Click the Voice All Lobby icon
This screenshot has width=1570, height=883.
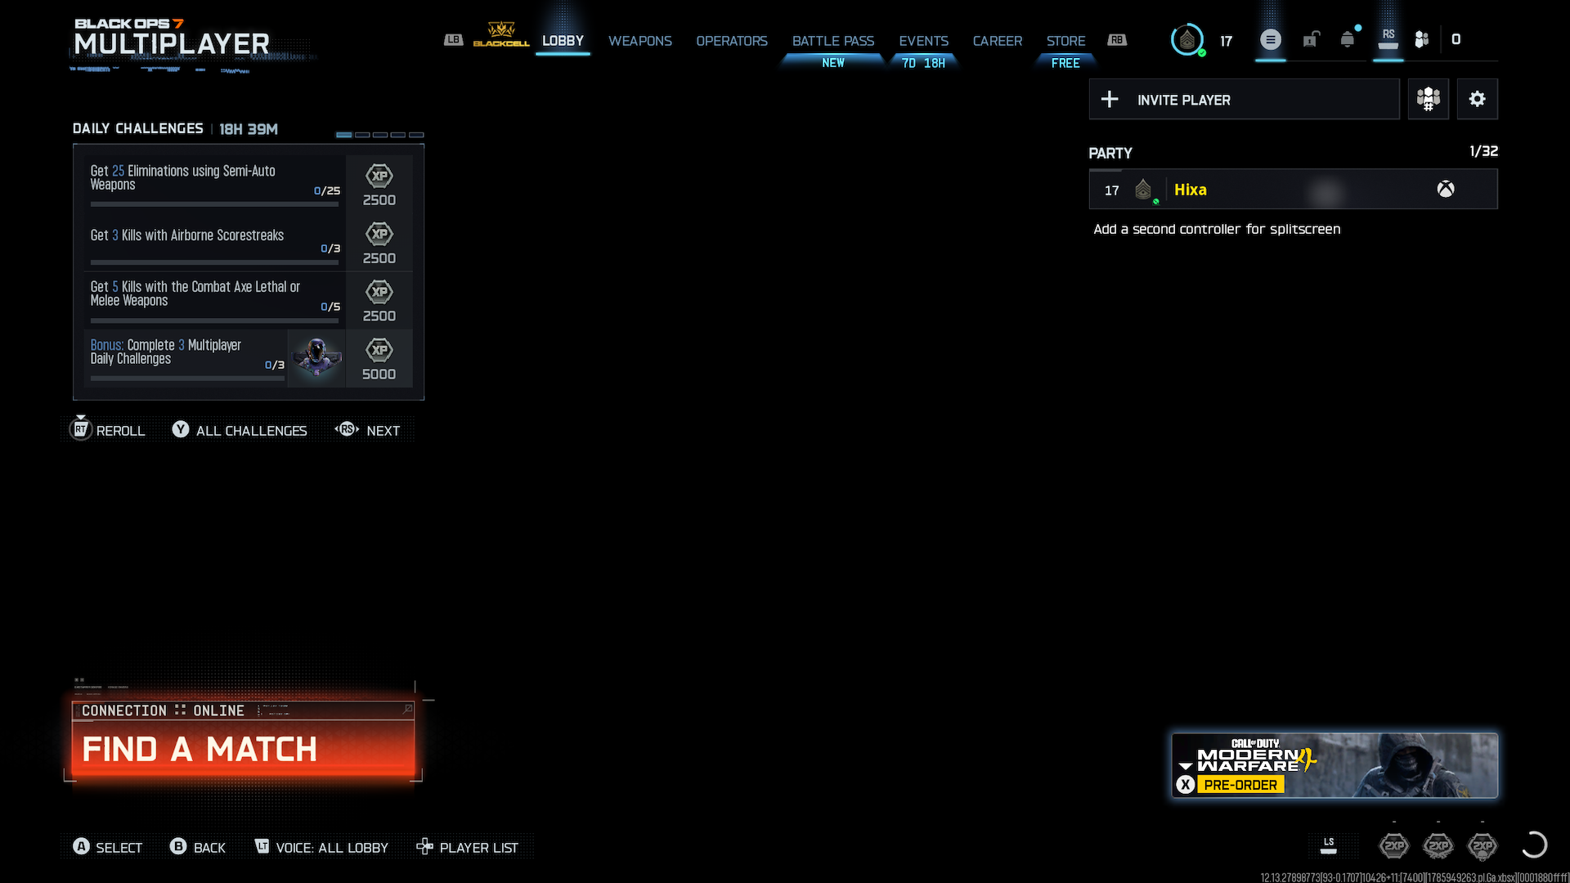262,847
